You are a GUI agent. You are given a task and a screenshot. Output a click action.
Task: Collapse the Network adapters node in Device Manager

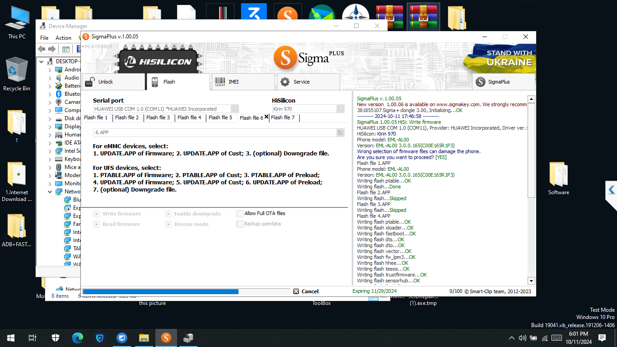pos(50,192)
